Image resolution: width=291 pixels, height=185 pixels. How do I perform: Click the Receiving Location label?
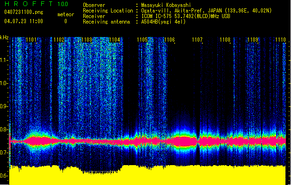(x=108, y=11)
